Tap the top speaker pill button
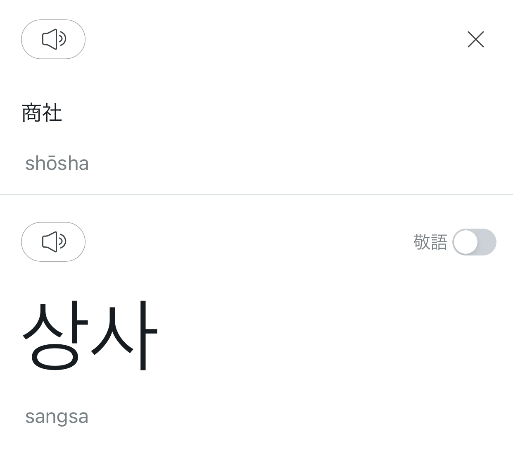The width and height of the screenshot is (513, 475). (53, 39)
